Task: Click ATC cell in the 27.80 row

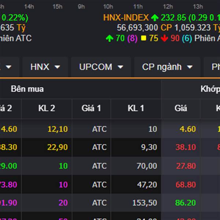Action: coord(99,166)
